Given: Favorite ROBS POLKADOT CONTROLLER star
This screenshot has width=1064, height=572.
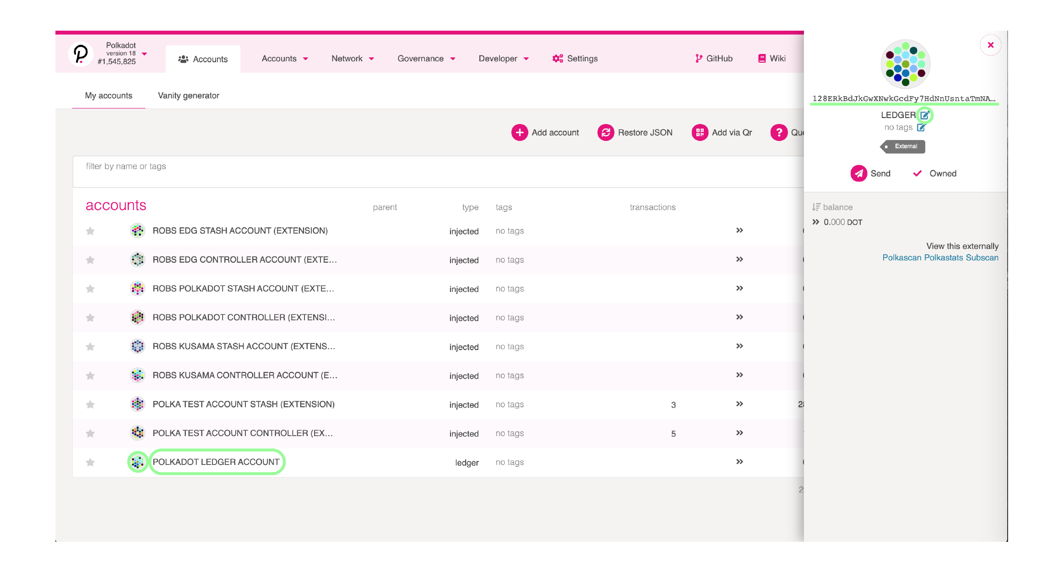Looking at the screenshot, I should pos(90,318).
